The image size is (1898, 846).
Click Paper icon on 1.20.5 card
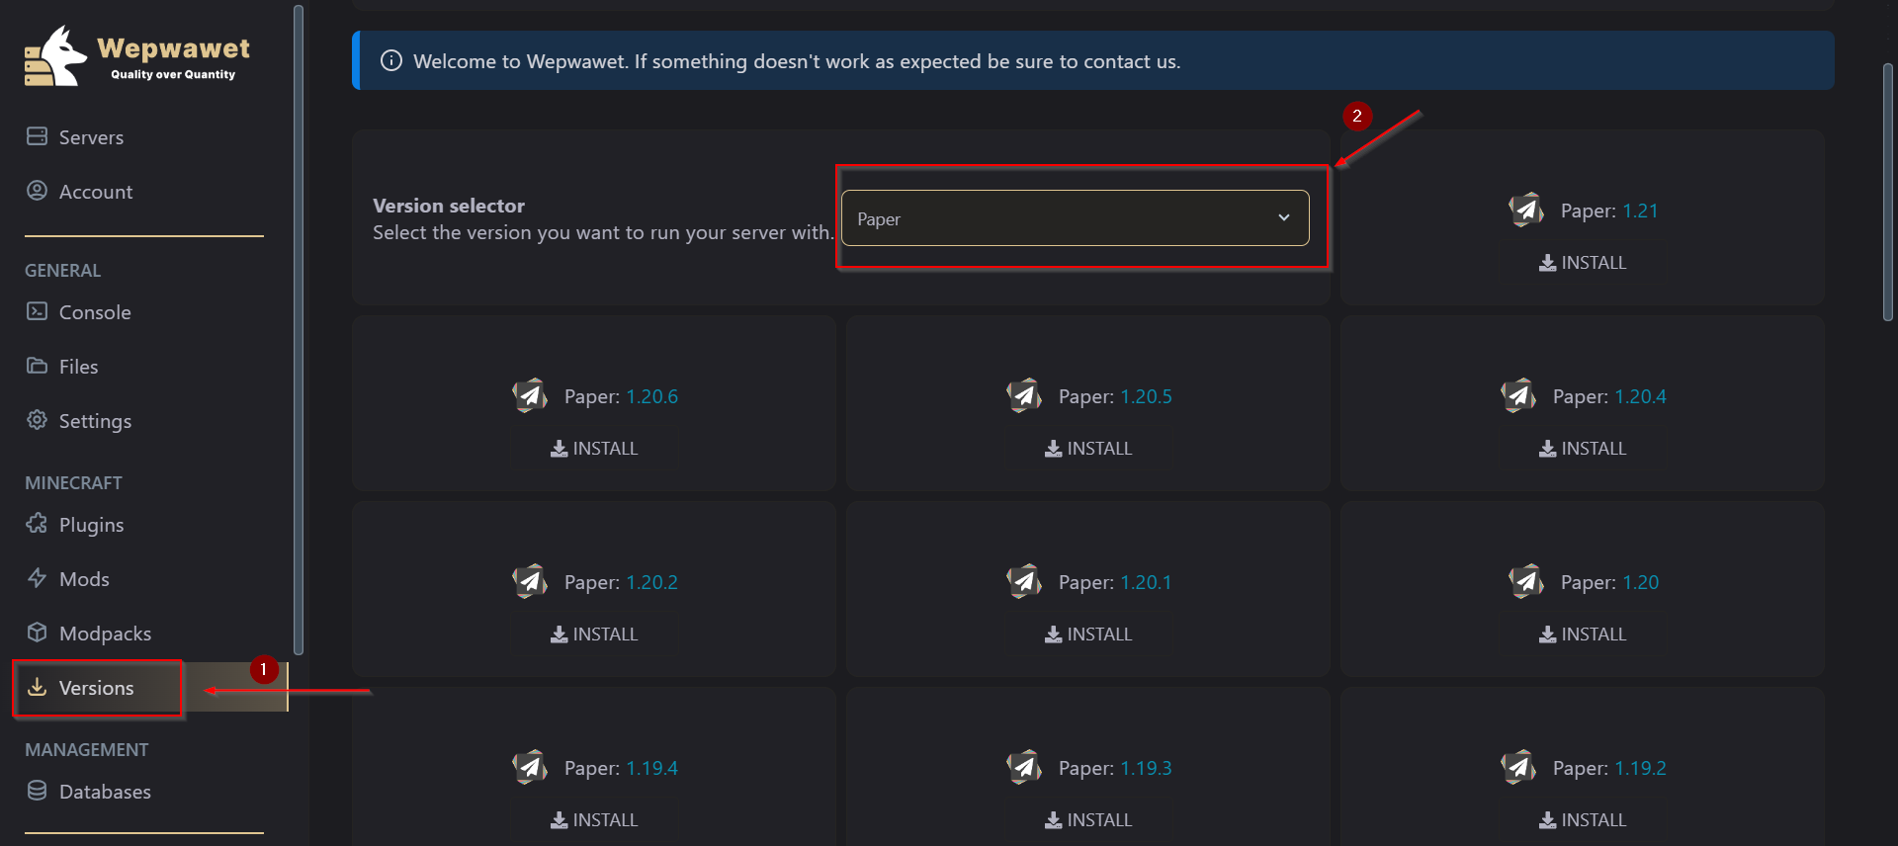(1024, 395)
